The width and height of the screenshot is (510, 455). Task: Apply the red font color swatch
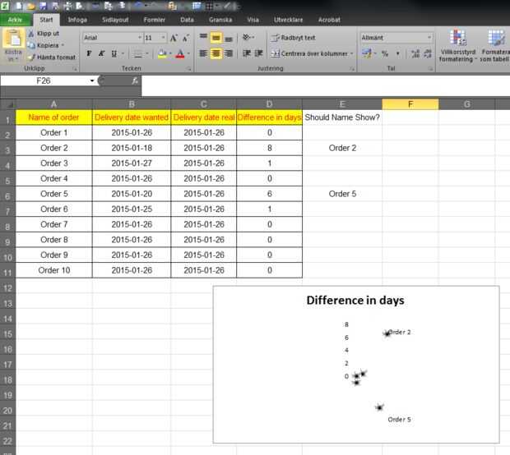point(180,53)
